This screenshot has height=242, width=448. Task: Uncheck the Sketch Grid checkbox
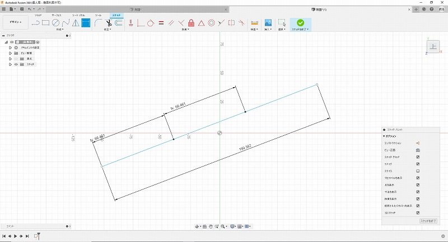(418, 157)
